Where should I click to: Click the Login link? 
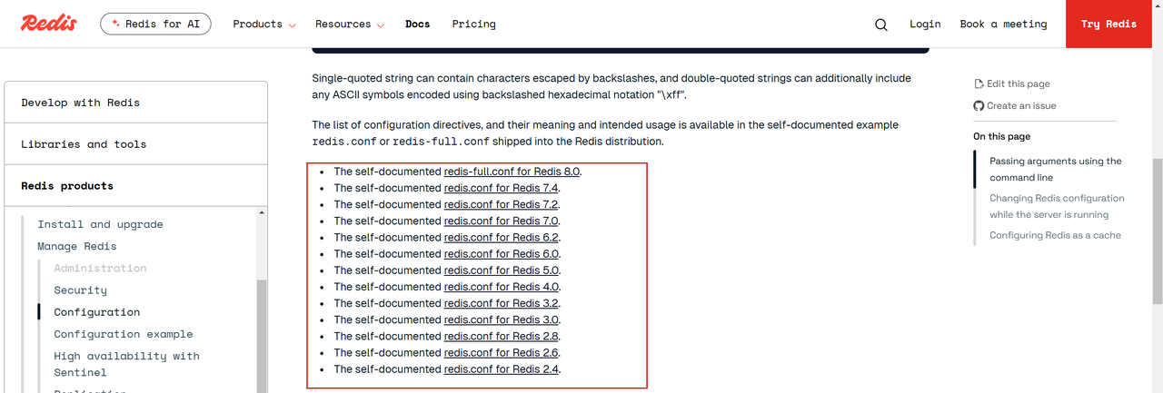pos(925,25)
